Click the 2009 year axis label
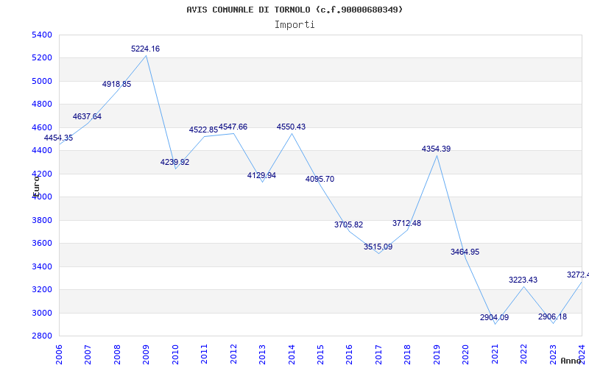This screenshot has width=589, height=368. pyautogui.click(x=146, y=355)
